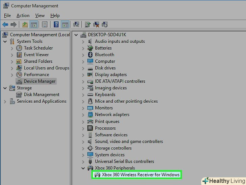Click the Back arrow toolbar icon
The height and width of the screenshot is (185, 246).
click(5, 24)
